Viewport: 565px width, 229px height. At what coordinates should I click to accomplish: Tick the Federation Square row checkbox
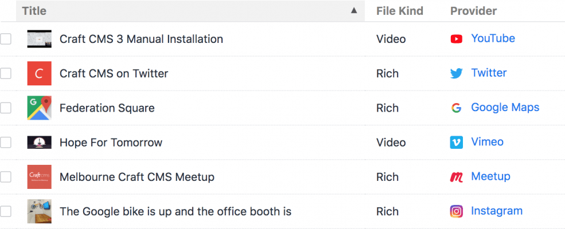click(6, 108)
